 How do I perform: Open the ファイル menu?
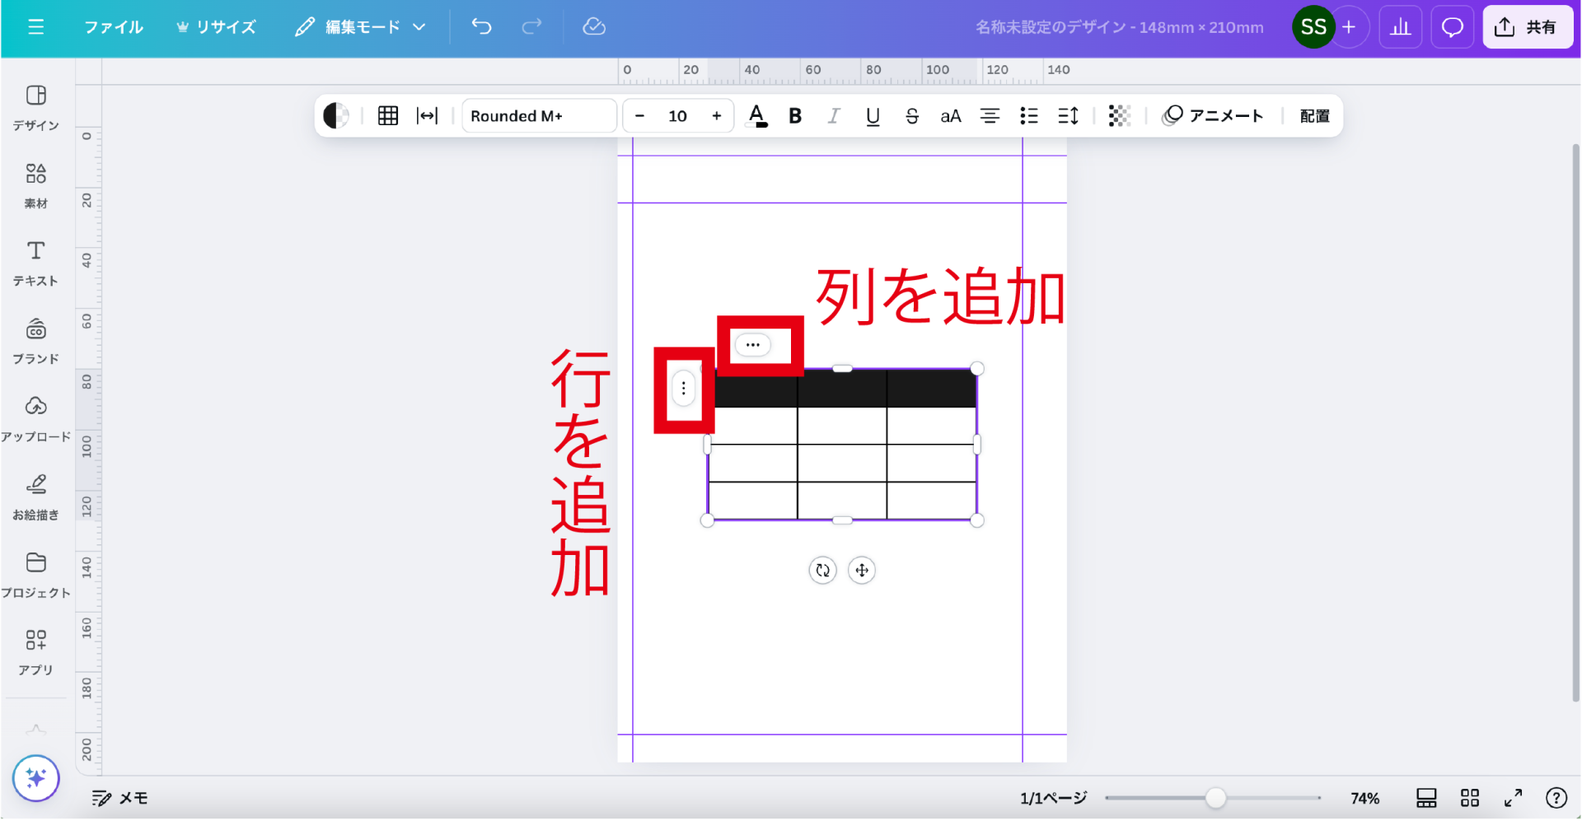(x=114, y=27)
